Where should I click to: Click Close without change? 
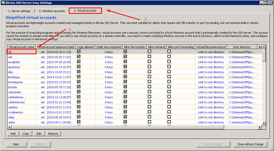pos(250,144)
